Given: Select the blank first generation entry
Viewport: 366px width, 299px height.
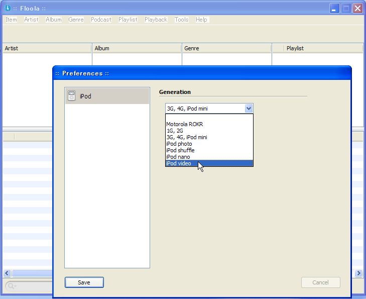Looking at the screenshot, I should pos(209,118).
